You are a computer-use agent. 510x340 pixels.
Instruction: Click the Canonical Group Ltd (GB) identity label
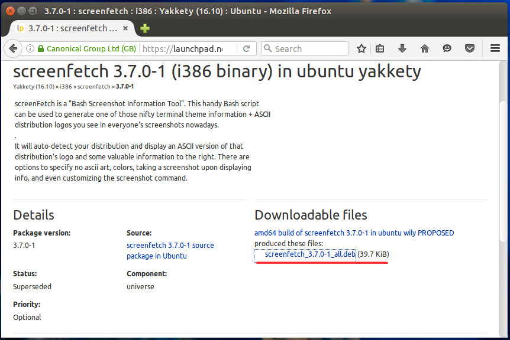coord(91,48)
